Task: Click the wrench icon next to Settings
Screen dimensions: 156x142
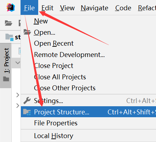Action: click(27, 101)
